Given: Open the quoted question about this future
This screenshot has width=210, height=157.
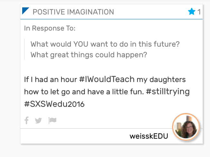Looking at the screenshot, I should [105, 44].
